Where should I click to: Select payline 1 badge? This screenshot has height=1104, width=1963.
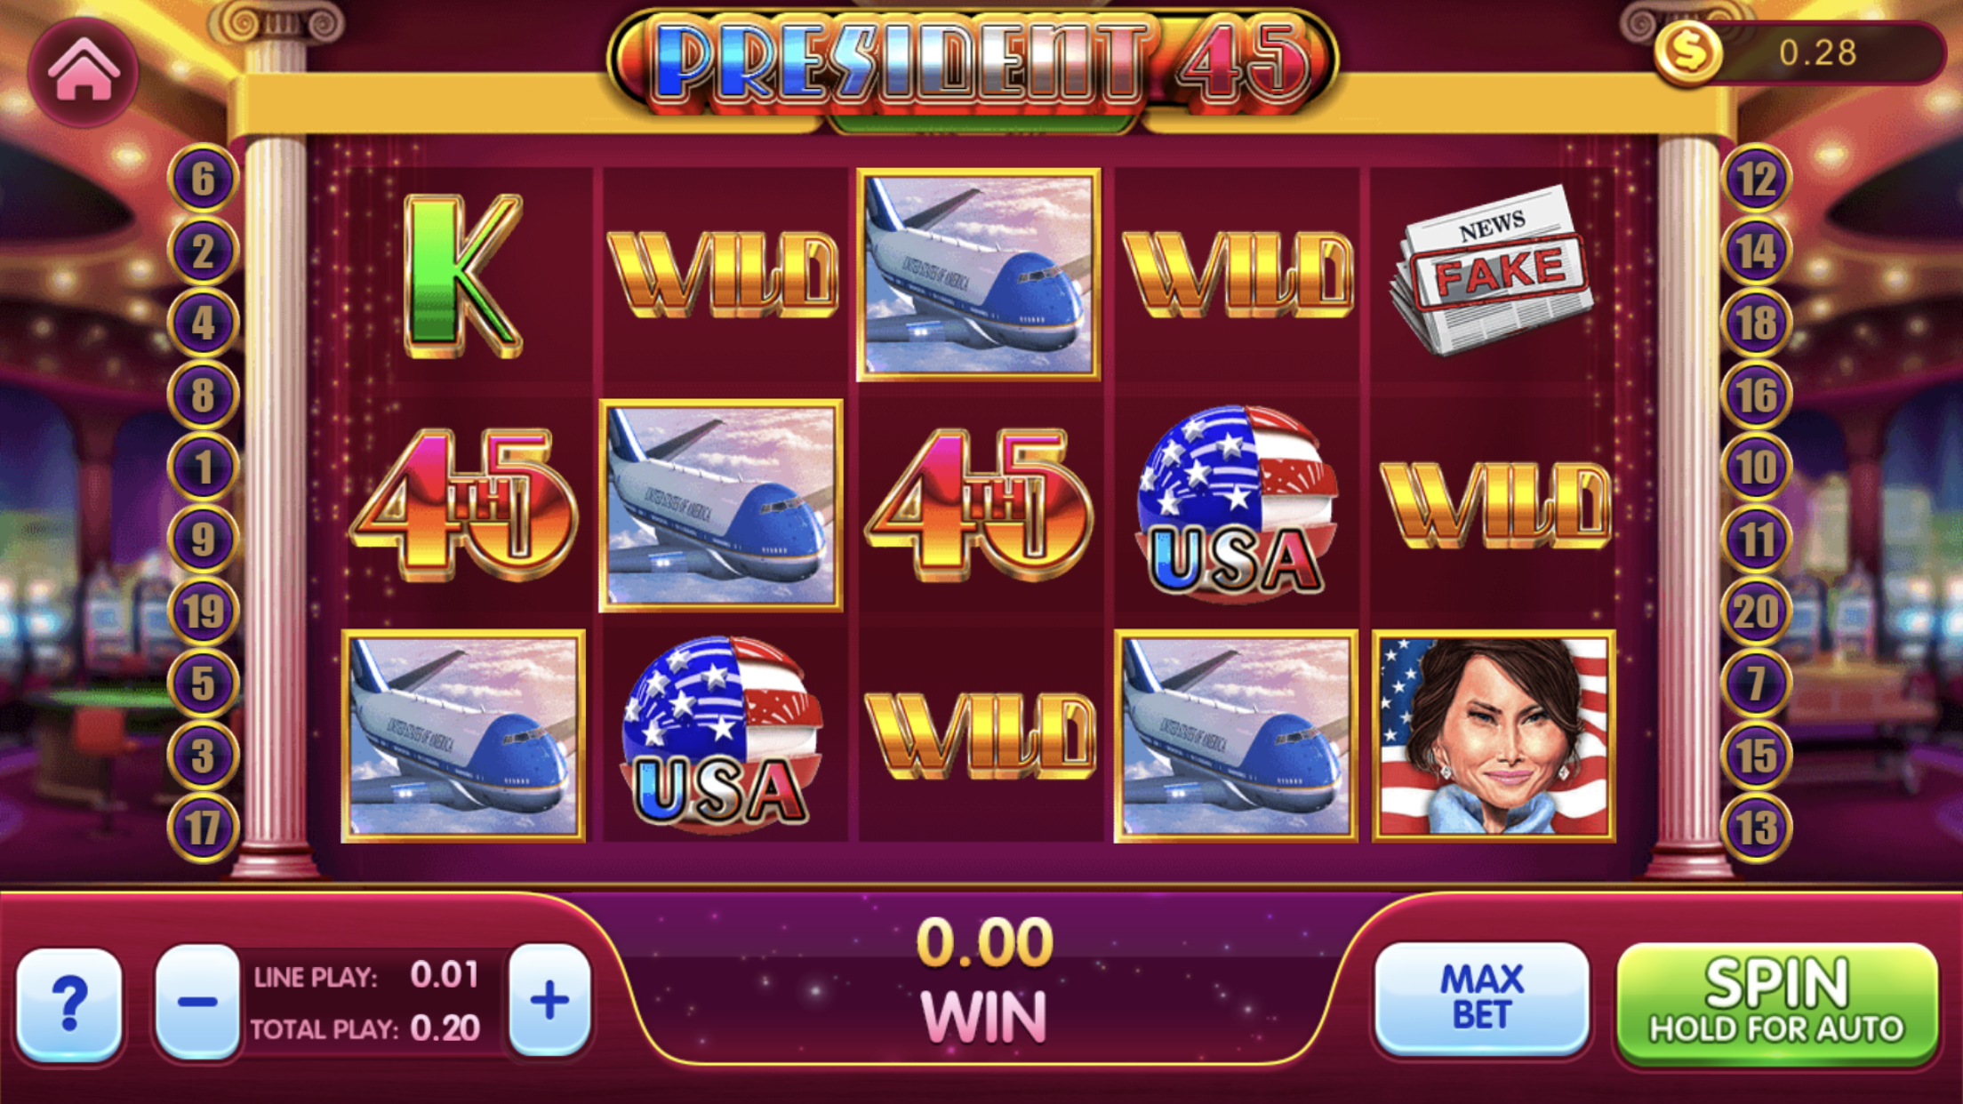203,468
